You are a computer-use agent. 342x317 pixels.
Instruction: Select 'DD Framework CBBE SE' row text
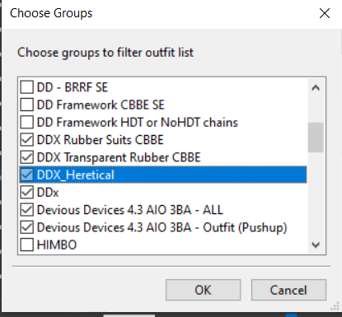pos(101,105)
